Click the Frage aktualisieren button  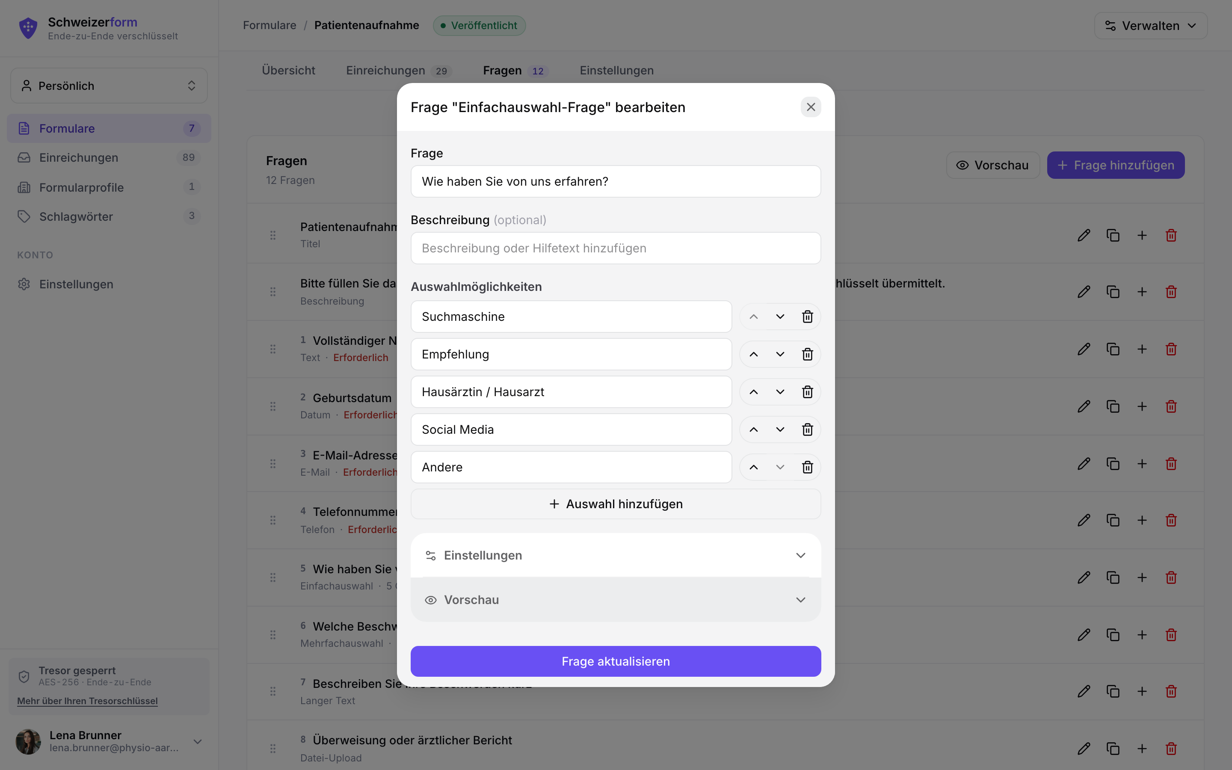[x=616, y=661]
